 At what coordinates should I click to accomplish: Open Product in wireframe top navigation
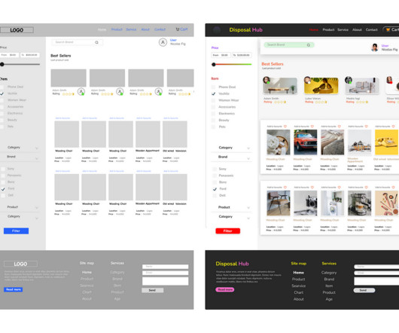(117, 29)
